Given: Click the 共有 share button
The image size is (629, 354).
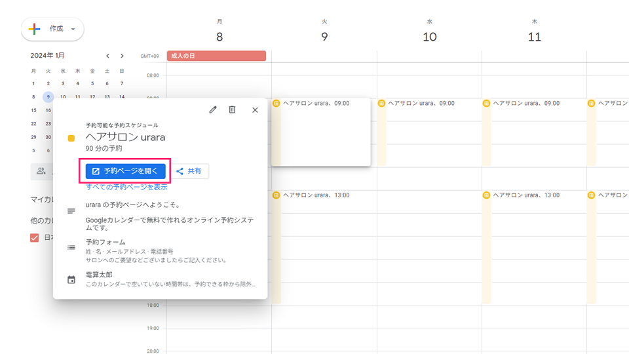Looking at the screenshot, I should click(x=189, y=171).
